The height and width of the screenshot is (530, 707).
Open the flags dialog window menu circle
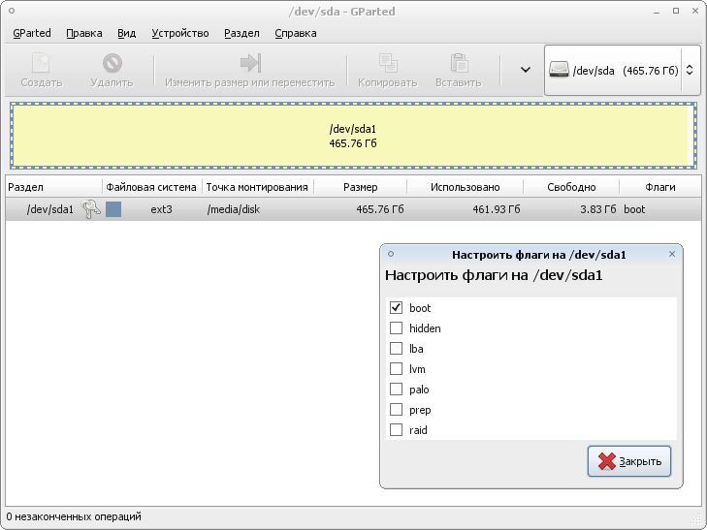pyautogui.click(x=391, y=254)
